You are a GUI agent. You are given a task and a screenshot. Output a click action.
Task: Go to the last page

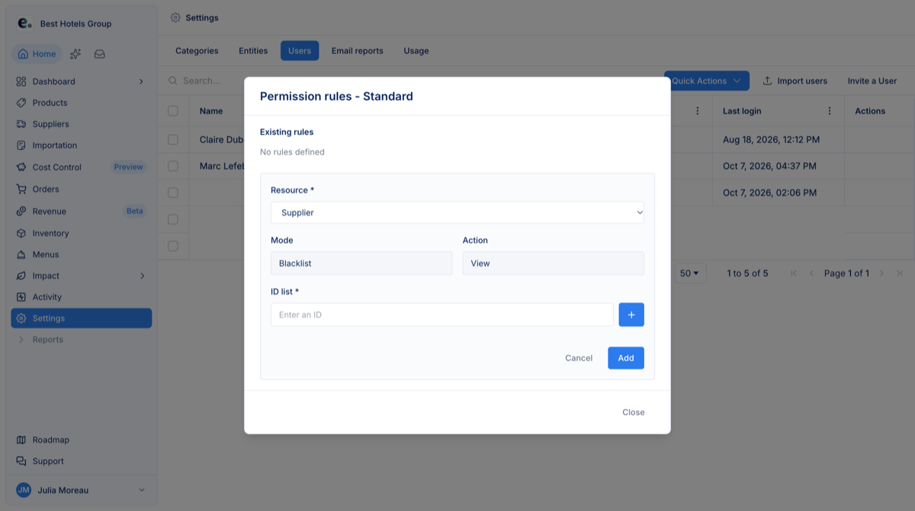click(x=900, y=273)
